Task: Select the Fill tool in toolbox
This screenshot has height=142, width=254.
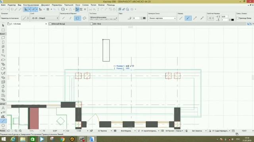Action: tap(3, 117)
